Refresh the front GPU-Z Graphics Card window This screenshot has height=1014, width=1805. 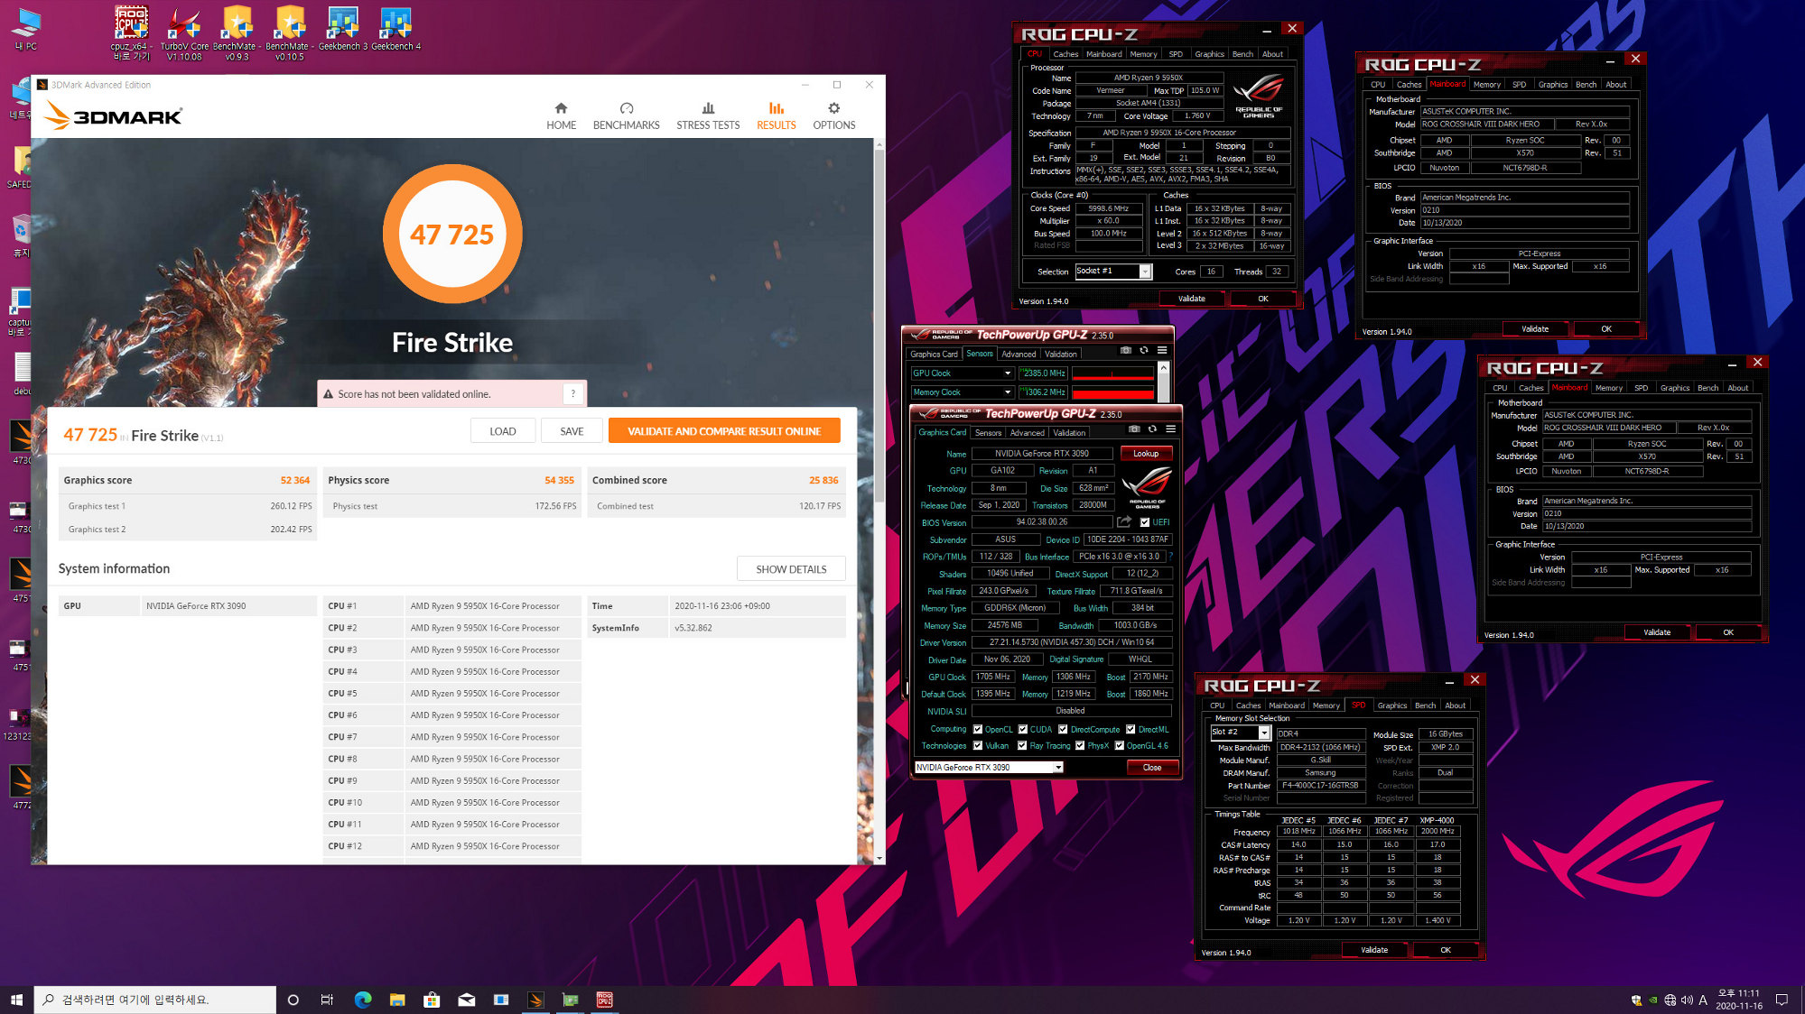[1152, 429]
